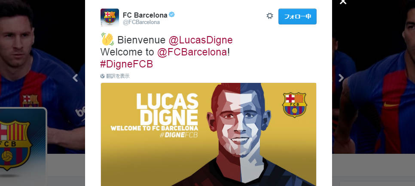Go to next photo with right chevron

341,78
